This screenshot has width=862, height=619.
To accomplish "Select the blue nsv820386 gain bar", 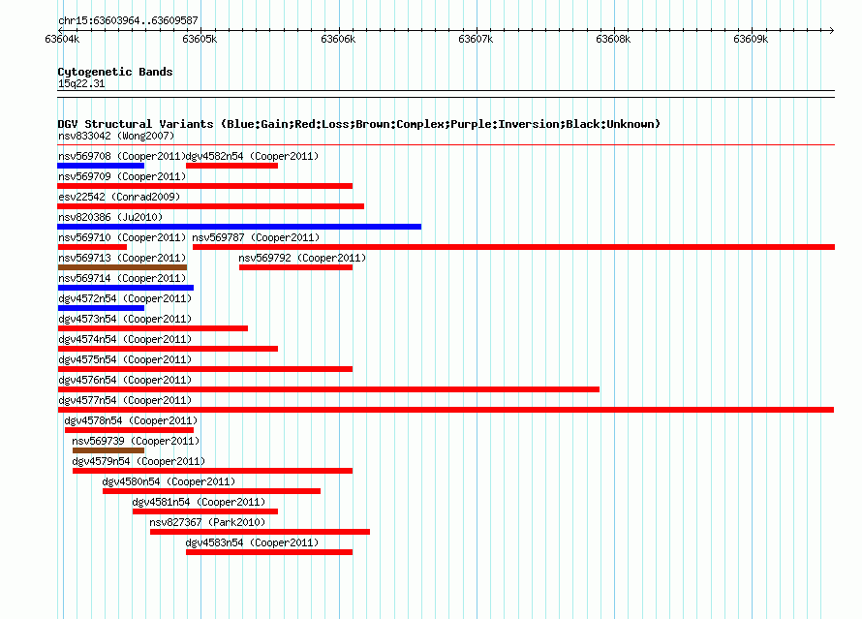I will click(239, 227).
